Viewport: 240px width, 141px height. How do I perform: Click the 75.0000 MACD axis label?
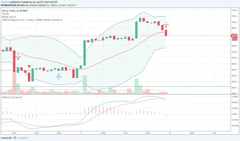[x=235, y=97]
